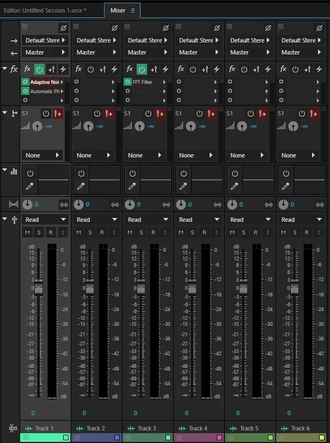Switch to Editor Untitled Session tab
Viewport: 330px width, 443px height.
click(45, 10)
